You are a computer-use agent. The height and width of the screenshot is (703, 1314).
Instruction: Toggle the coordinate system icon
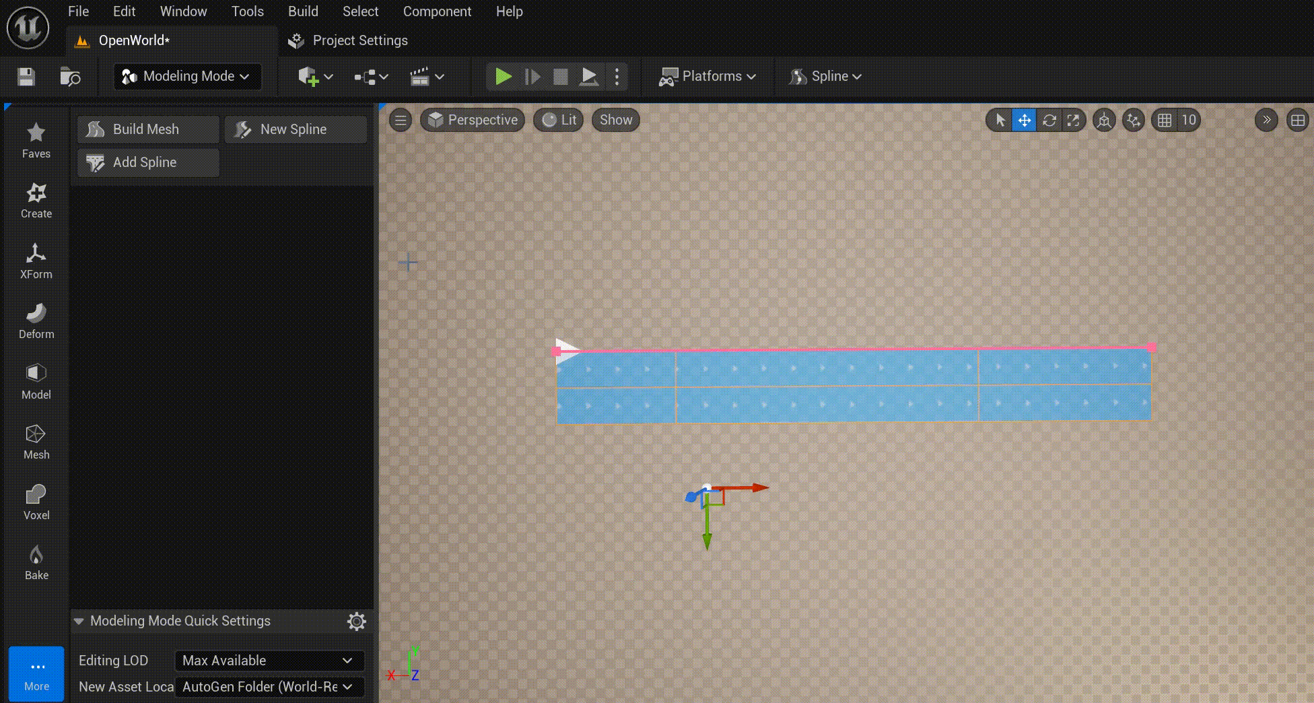(x=1104, y=121)
